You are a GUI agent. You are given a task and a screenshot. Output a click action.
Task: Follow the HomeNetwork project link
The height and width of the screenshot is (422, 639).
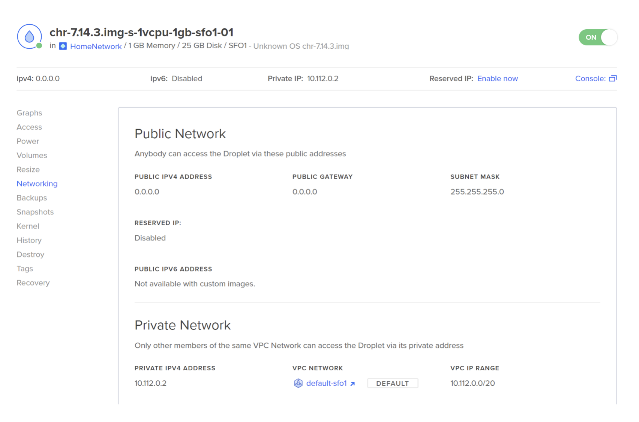(96, 46)
